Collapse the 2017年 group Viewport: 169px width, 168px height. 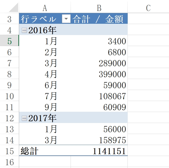[24, 118]
